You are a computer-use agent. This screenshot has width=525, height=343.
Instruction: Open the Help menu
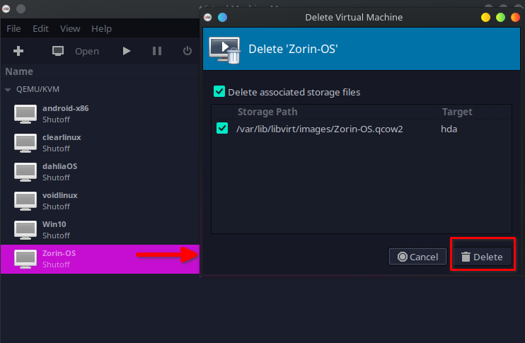pyautogui.click(x=101, y=29)
